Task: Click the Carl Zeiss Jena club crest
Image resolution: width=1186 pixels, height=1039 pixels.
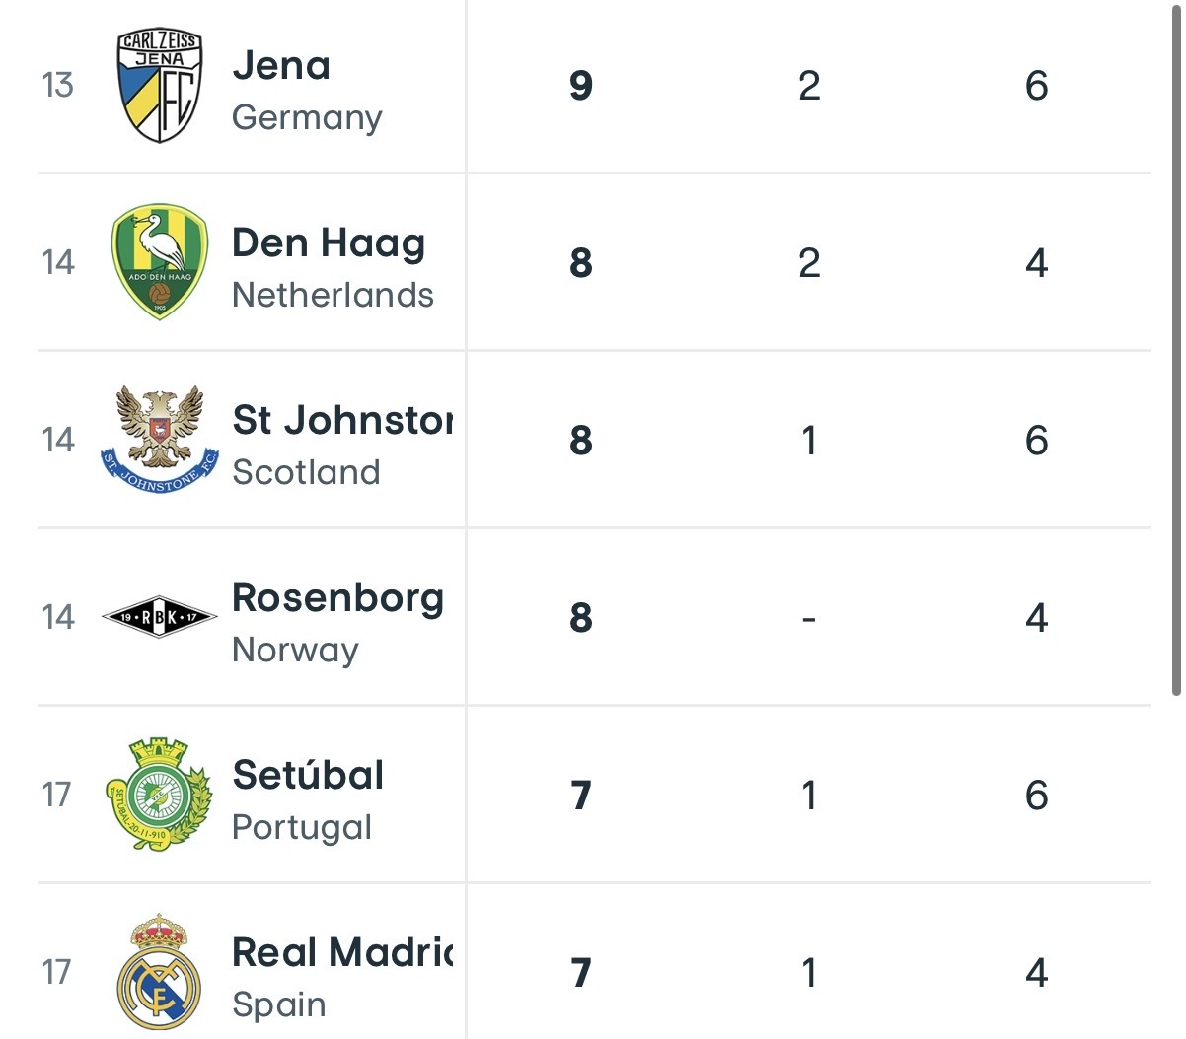Action: pos(160,86)
